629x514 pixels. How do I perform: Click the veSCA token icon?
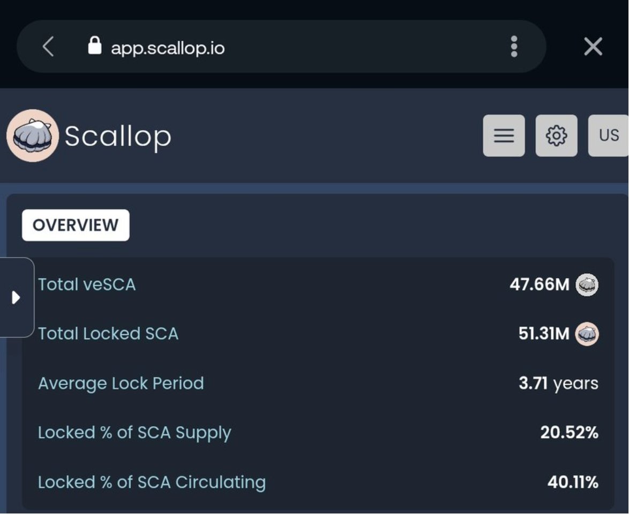pos(587,284)
